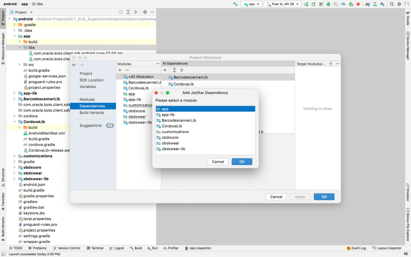Open Version Control tool window
Image resolution: width=411 pixels, height=257 pixels.
tap(67, 248)
